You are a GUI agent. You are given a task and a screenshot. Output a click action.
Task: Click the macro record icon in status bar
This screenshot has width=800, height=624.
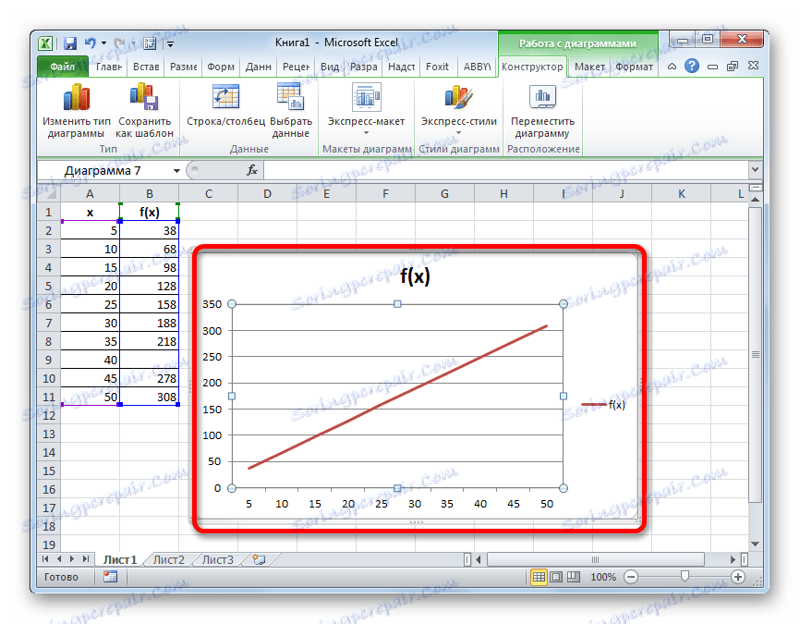coord(109,576)
